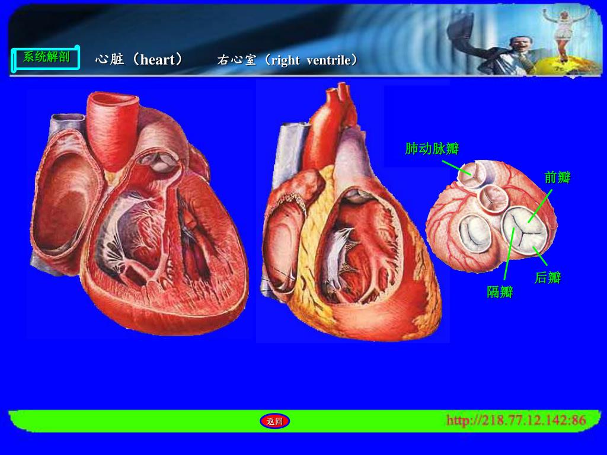Click the red 返回 button
The image size is (607, 455).
coord(274,421)
